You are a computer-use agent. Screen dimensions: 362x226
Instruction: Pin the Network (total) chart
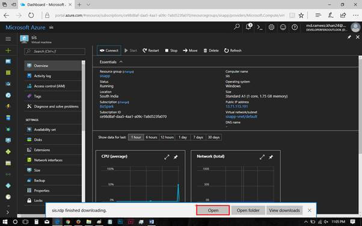coord(271,157)
